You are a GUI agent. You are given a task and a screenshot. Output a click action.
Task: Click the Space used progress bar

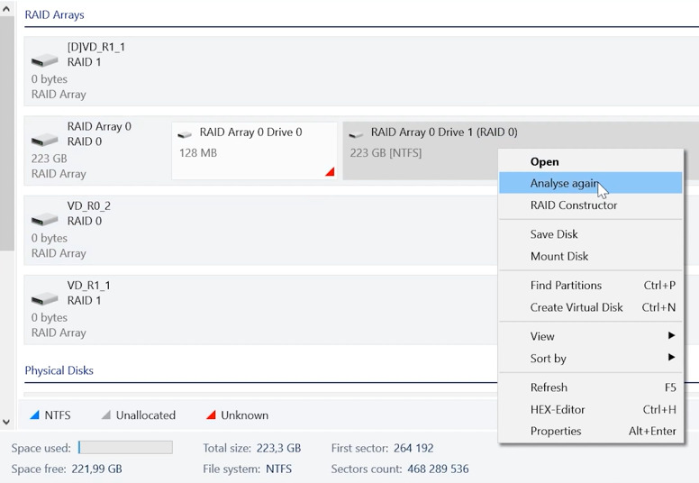click(x=125, y=447)
